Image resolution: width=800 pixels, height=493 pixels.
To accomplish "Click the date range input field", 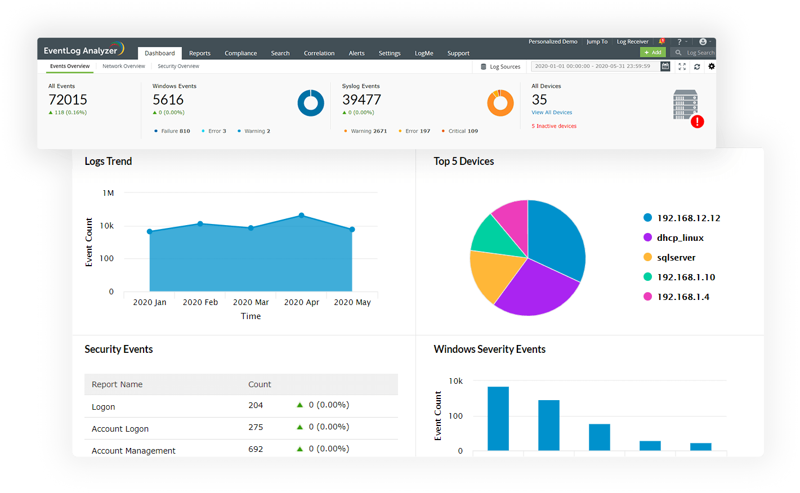I will pos(596,66).
